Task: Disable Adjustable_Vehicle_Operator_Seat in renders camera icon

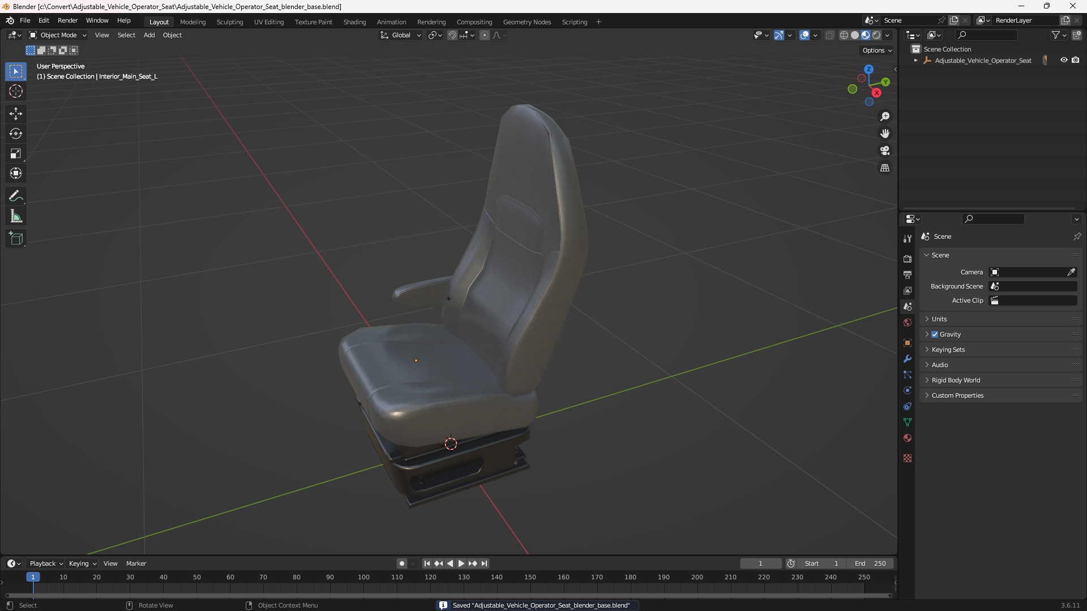Action: [x=1076, y=60]
